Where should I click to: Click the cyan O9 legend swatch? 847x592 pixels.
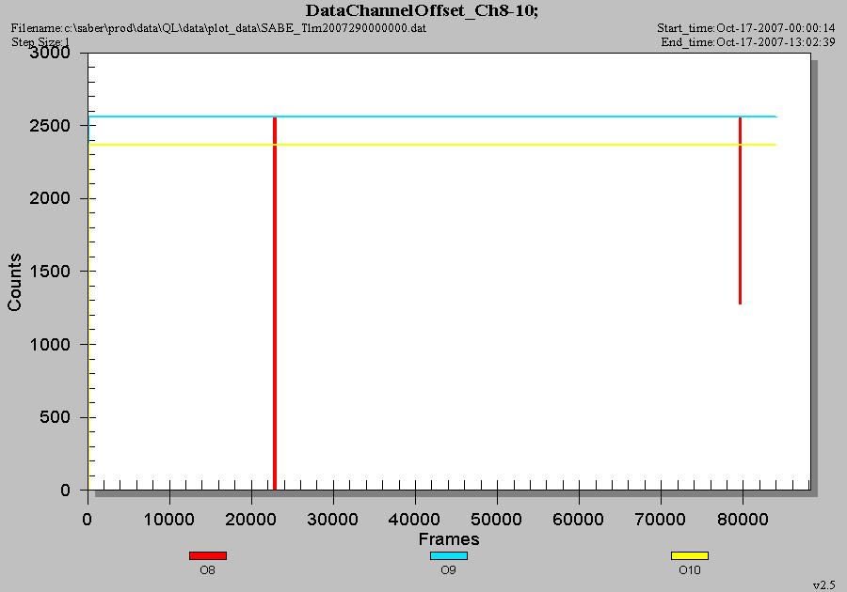tap(449, 555)
